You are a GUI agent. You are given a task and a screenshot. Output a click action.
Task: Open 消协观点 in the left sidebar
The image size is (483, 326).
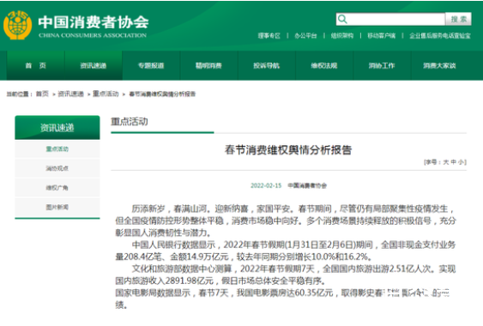point(57,168)
